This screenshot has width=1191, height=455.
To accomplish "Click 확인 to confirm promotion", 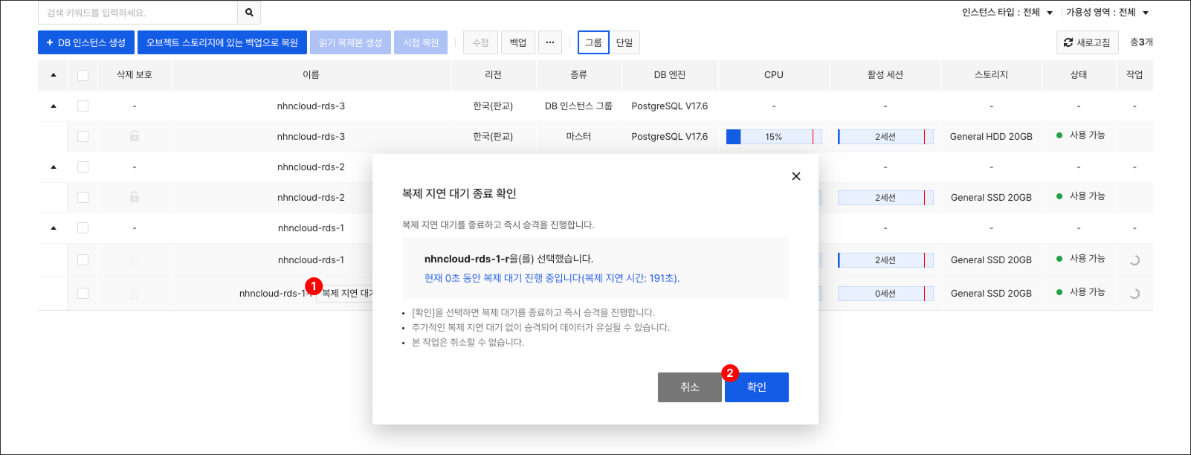I will tap(757, 387).
